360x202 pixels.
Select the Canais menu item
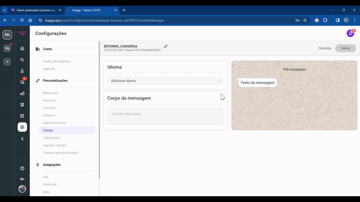(x=67, y=130)
